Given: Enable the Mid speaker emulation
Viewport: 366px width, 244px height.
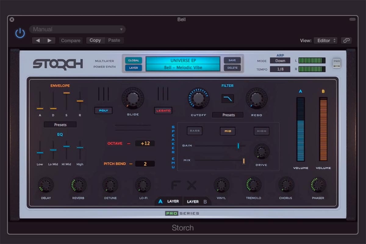Looking at the screenshot, I should point(228,131).
